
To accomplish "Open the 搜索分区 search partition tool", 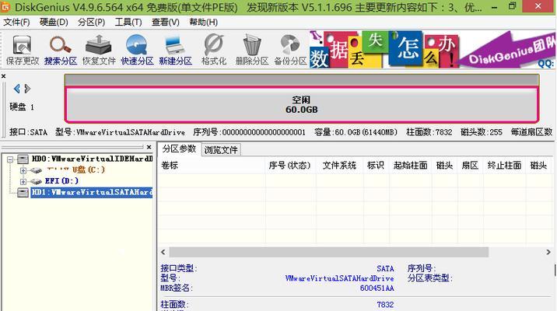I will point(61,50).
